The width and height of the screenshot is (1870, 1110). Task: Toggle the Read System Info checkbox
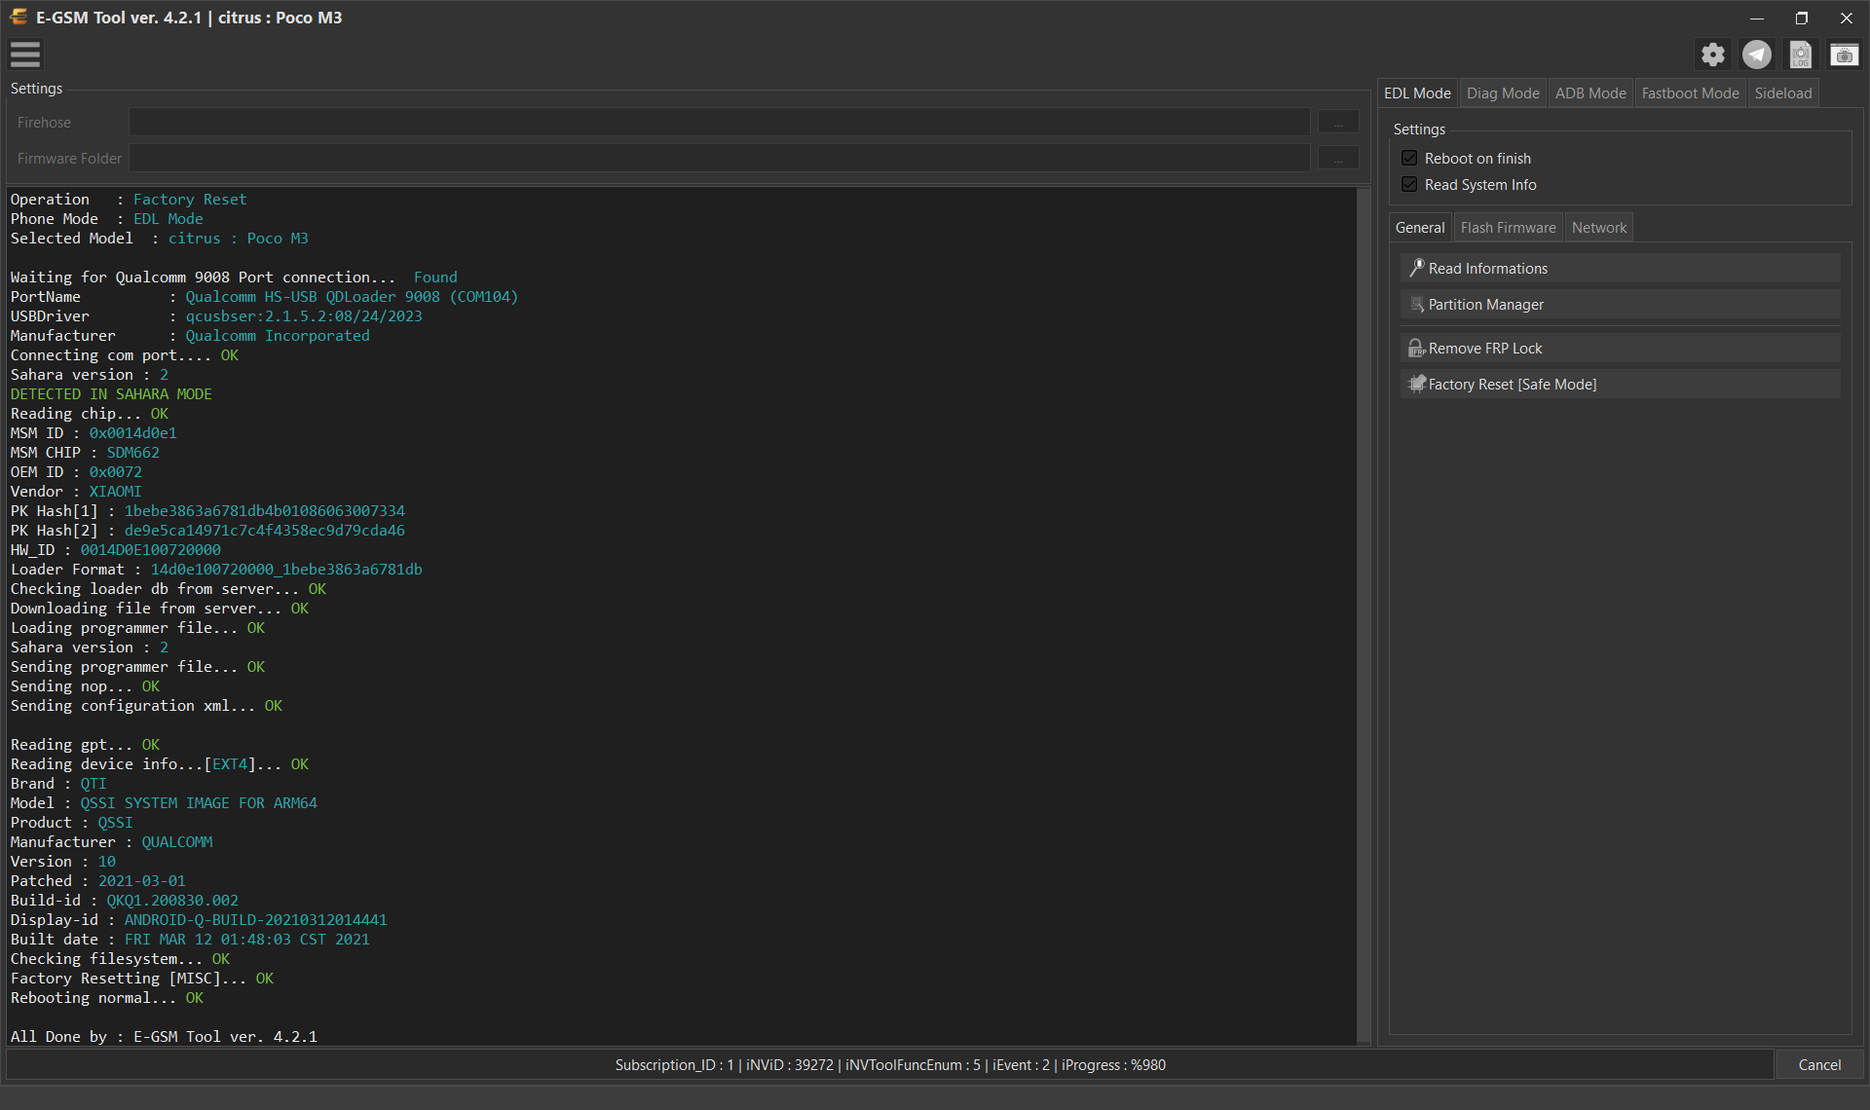pos(1409,184)
